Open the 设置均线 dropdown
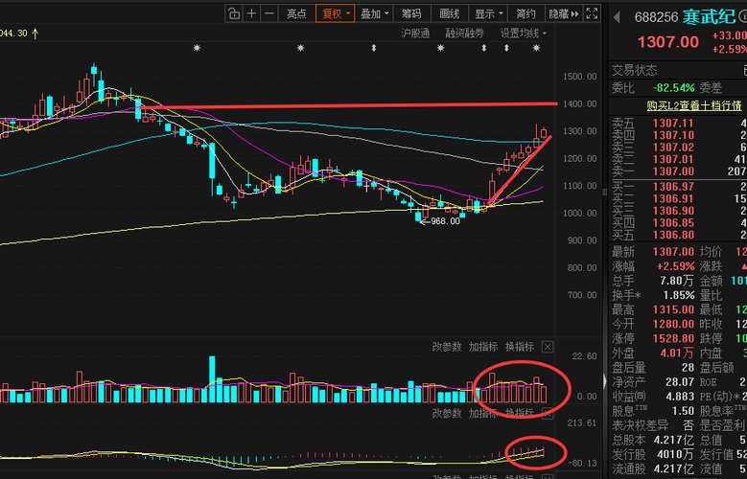The width and height of the screenshot is (747, 479). pos(523,34)
